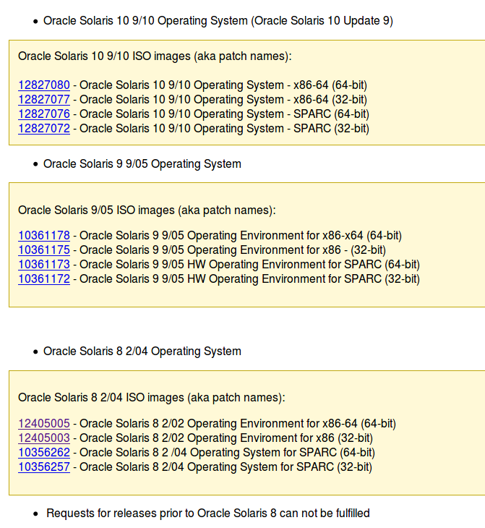Click description 'Oracle Solaris 10 9/10 Operating System - x86-64 (64-bit)'
This screenshot has height=528, width=485.
coord(223,85)
